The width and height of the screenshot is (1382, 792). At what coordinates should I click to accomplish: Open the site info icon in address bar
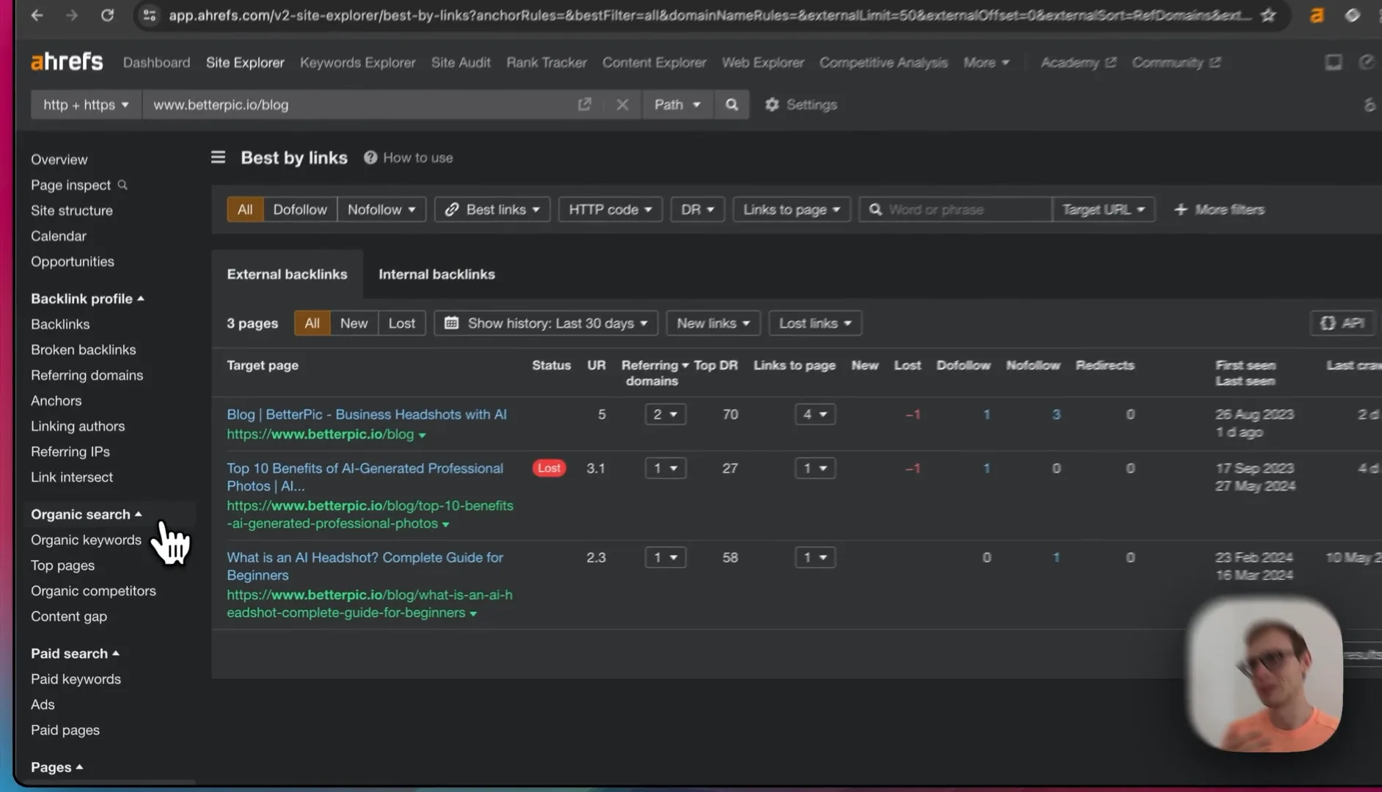[x=150, y=15]
